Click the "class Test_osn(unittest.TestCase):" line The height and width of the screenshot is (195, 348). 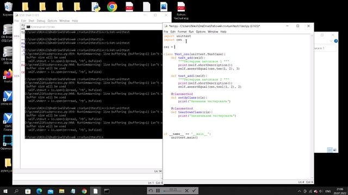[195, 54]
